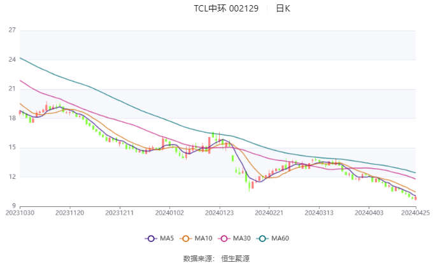The height and width of the screenshot is (263, 433).
Task: Toggle the MA60 legend series
Action: pyautogui.click(x=273, y=238)
